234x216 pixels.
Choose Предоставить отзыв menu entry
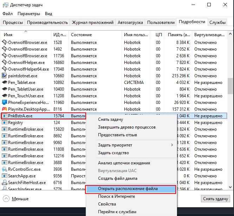tap(131, 135)
